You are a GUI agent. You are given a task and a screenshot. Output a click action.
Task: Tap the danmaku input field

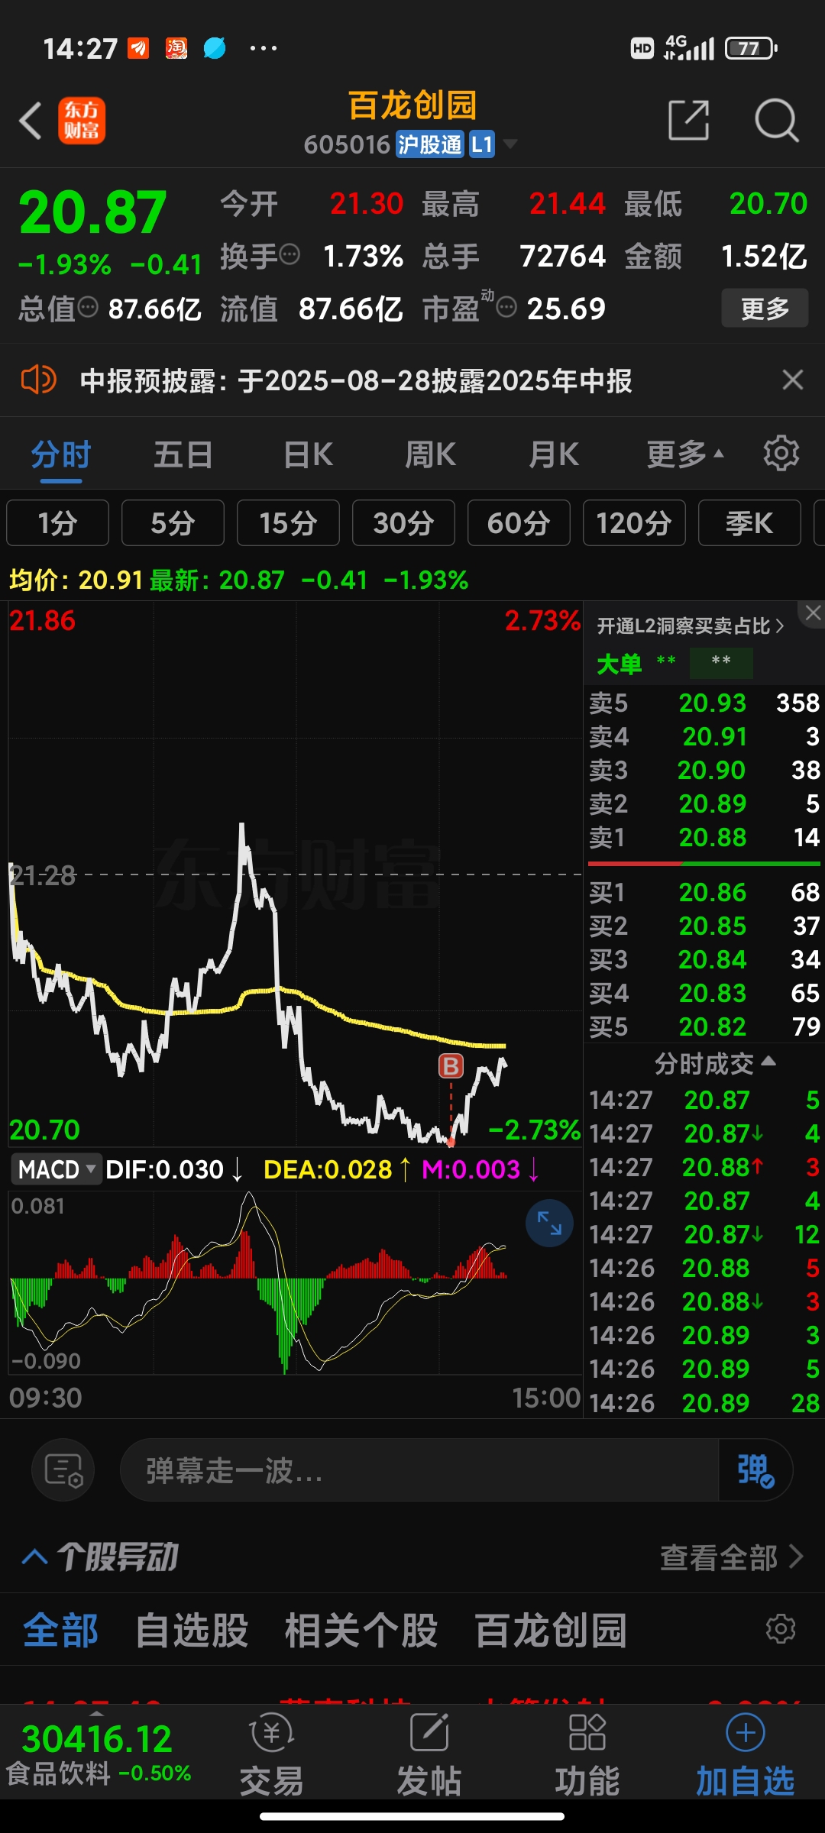[x=419, y=1470]
